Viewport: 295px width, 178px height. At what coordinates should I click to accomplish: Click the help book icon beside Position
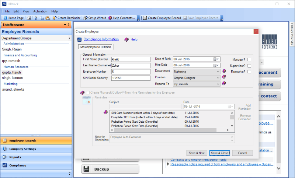pos(224,77)
